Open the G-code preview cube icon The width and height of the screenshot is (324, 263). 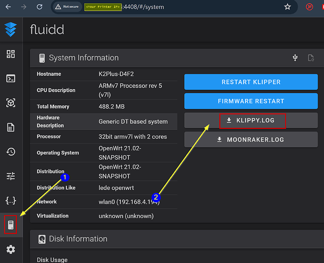coord(11,103)
